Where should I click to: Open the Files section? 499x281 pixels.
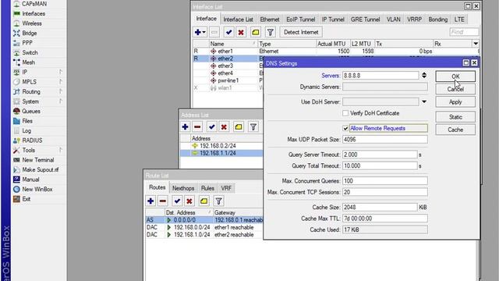pos(27,121)
